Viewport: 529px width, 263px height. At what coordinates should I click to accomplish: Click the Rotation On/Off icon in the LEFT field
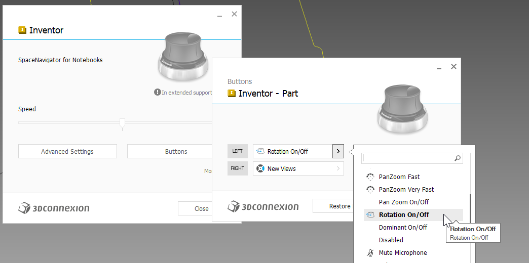[x=260, y=151]
